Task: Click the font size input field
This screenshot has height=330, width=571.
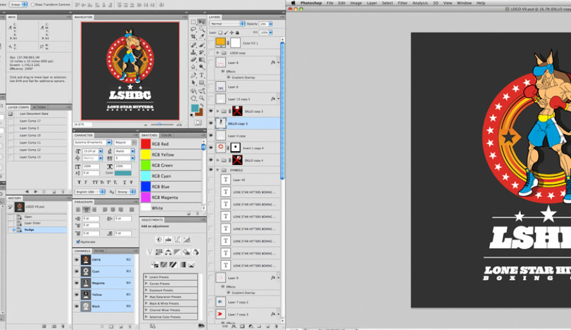Action: tap(90, 151)
